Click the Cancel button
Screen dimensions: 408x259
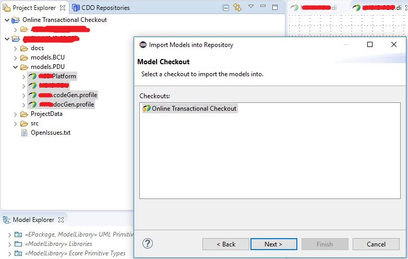pos(376,244)
